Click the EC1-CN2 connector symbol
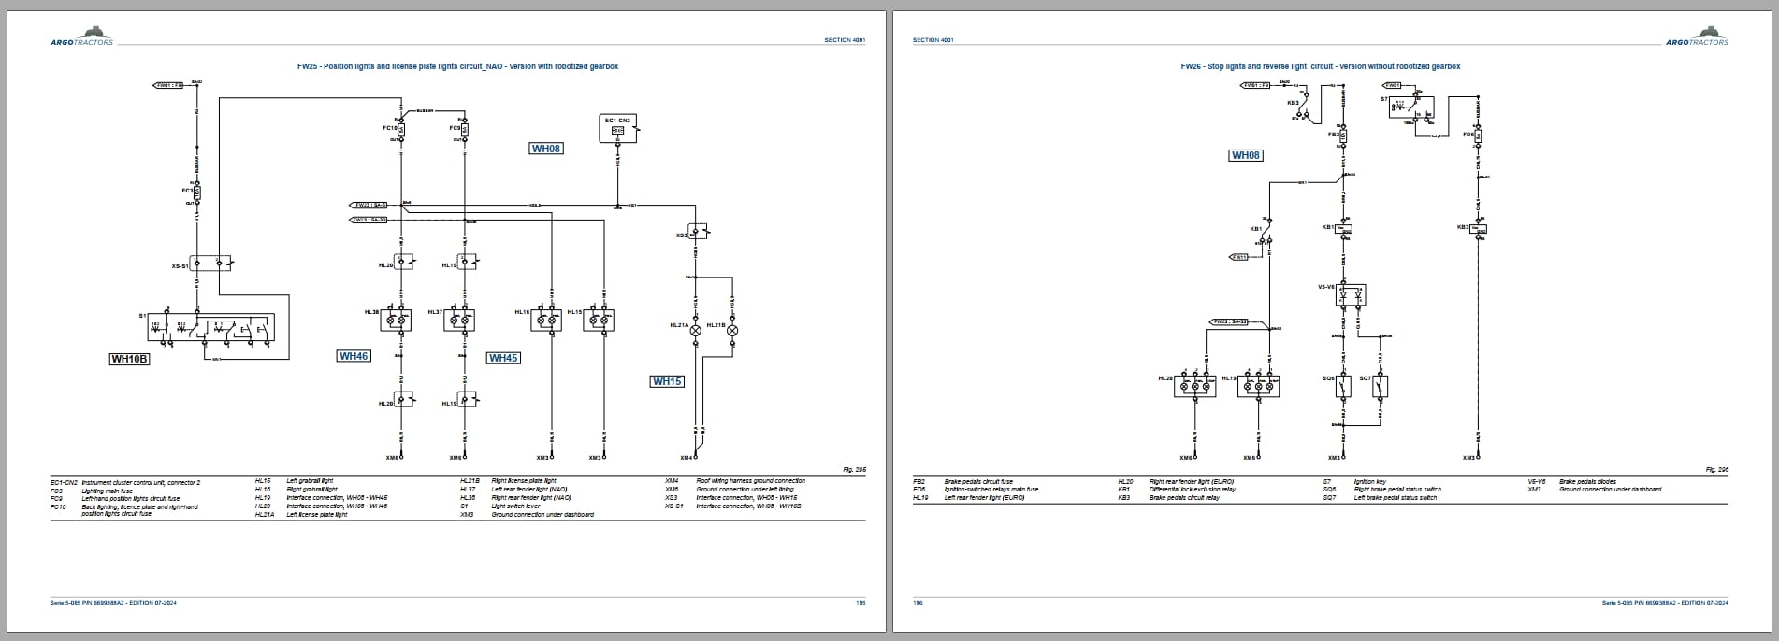This screenshot has height=641, width=1779. [x=618, y=129]
